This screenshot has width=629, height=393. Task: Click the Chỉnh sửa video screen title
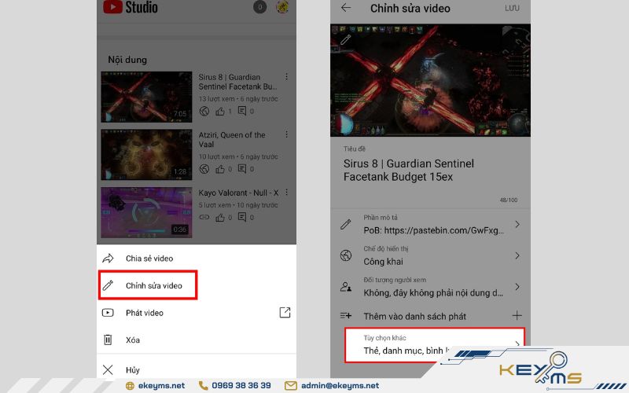click(x=410, y=9)
